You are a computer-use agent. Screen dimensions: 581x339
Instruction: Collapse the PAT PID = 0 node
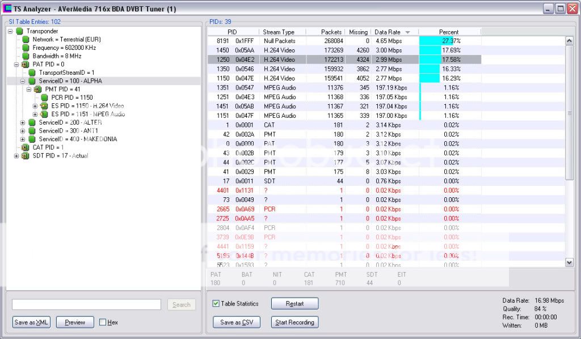coord(16,65)
